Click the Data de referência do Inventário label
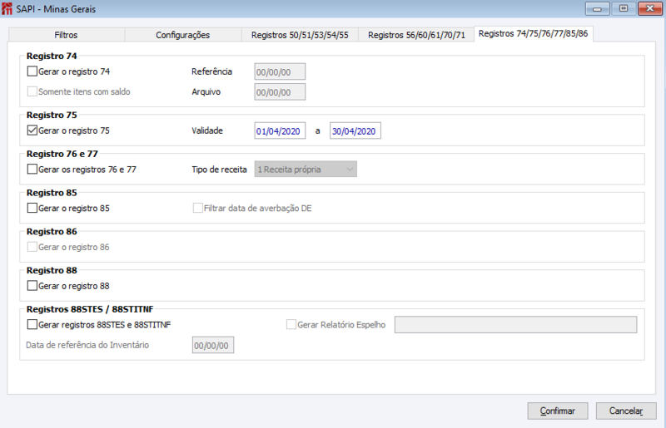666x428 pixels. point(87,345)
